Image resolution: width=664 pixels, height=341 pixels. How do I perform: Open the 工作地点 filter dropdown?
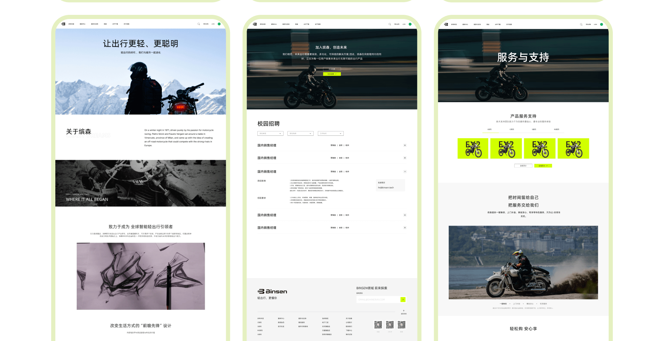click(x=331, y=133)
